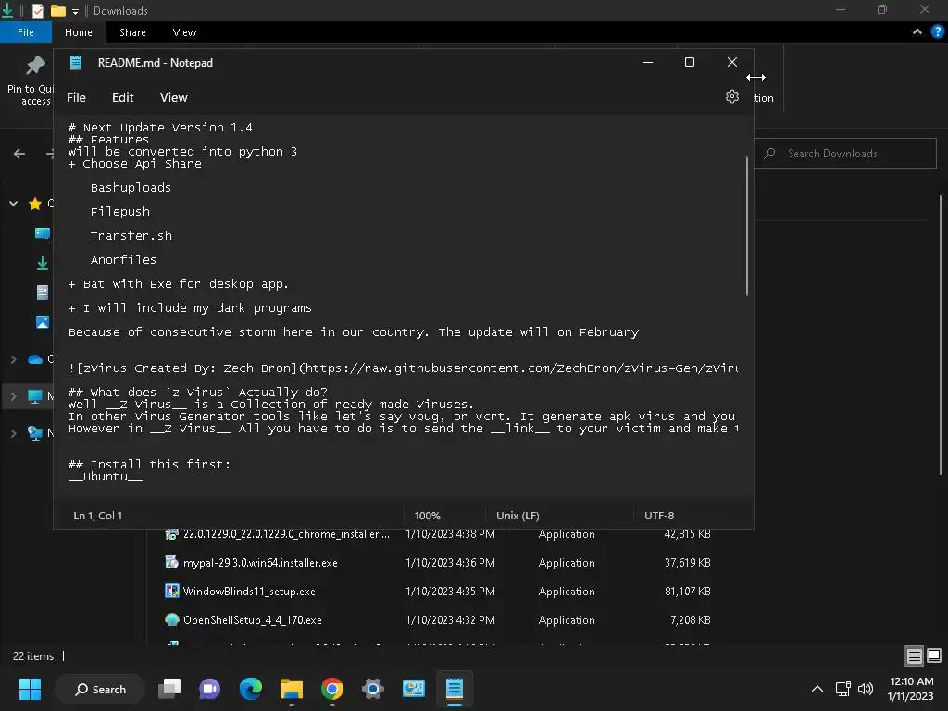948x711 pixels.
Task: Click the WindowBlinds11 file icon
Action: [x=171, y=591]
